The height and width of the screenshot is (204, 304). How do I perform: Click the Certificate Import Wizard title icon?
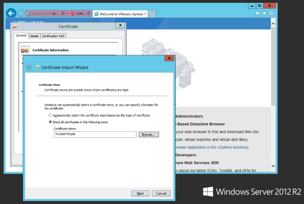(37, 67)
